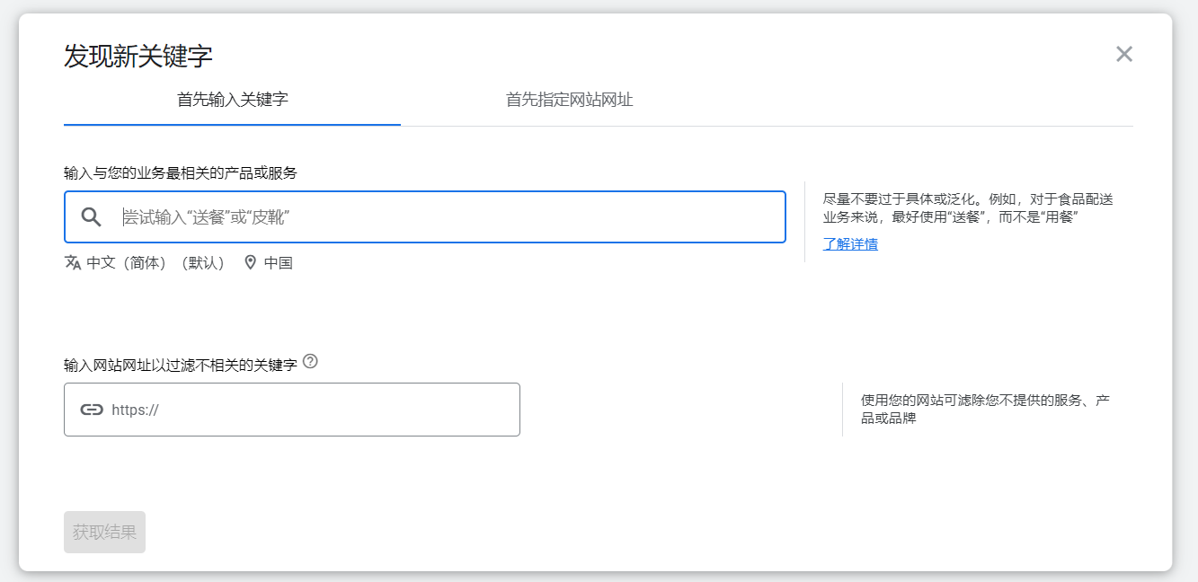Screen dimensions: 1198x582
Task: Click the hint text starting 尽量不要过于具体或泛化
Action: [x=968, y=208]
